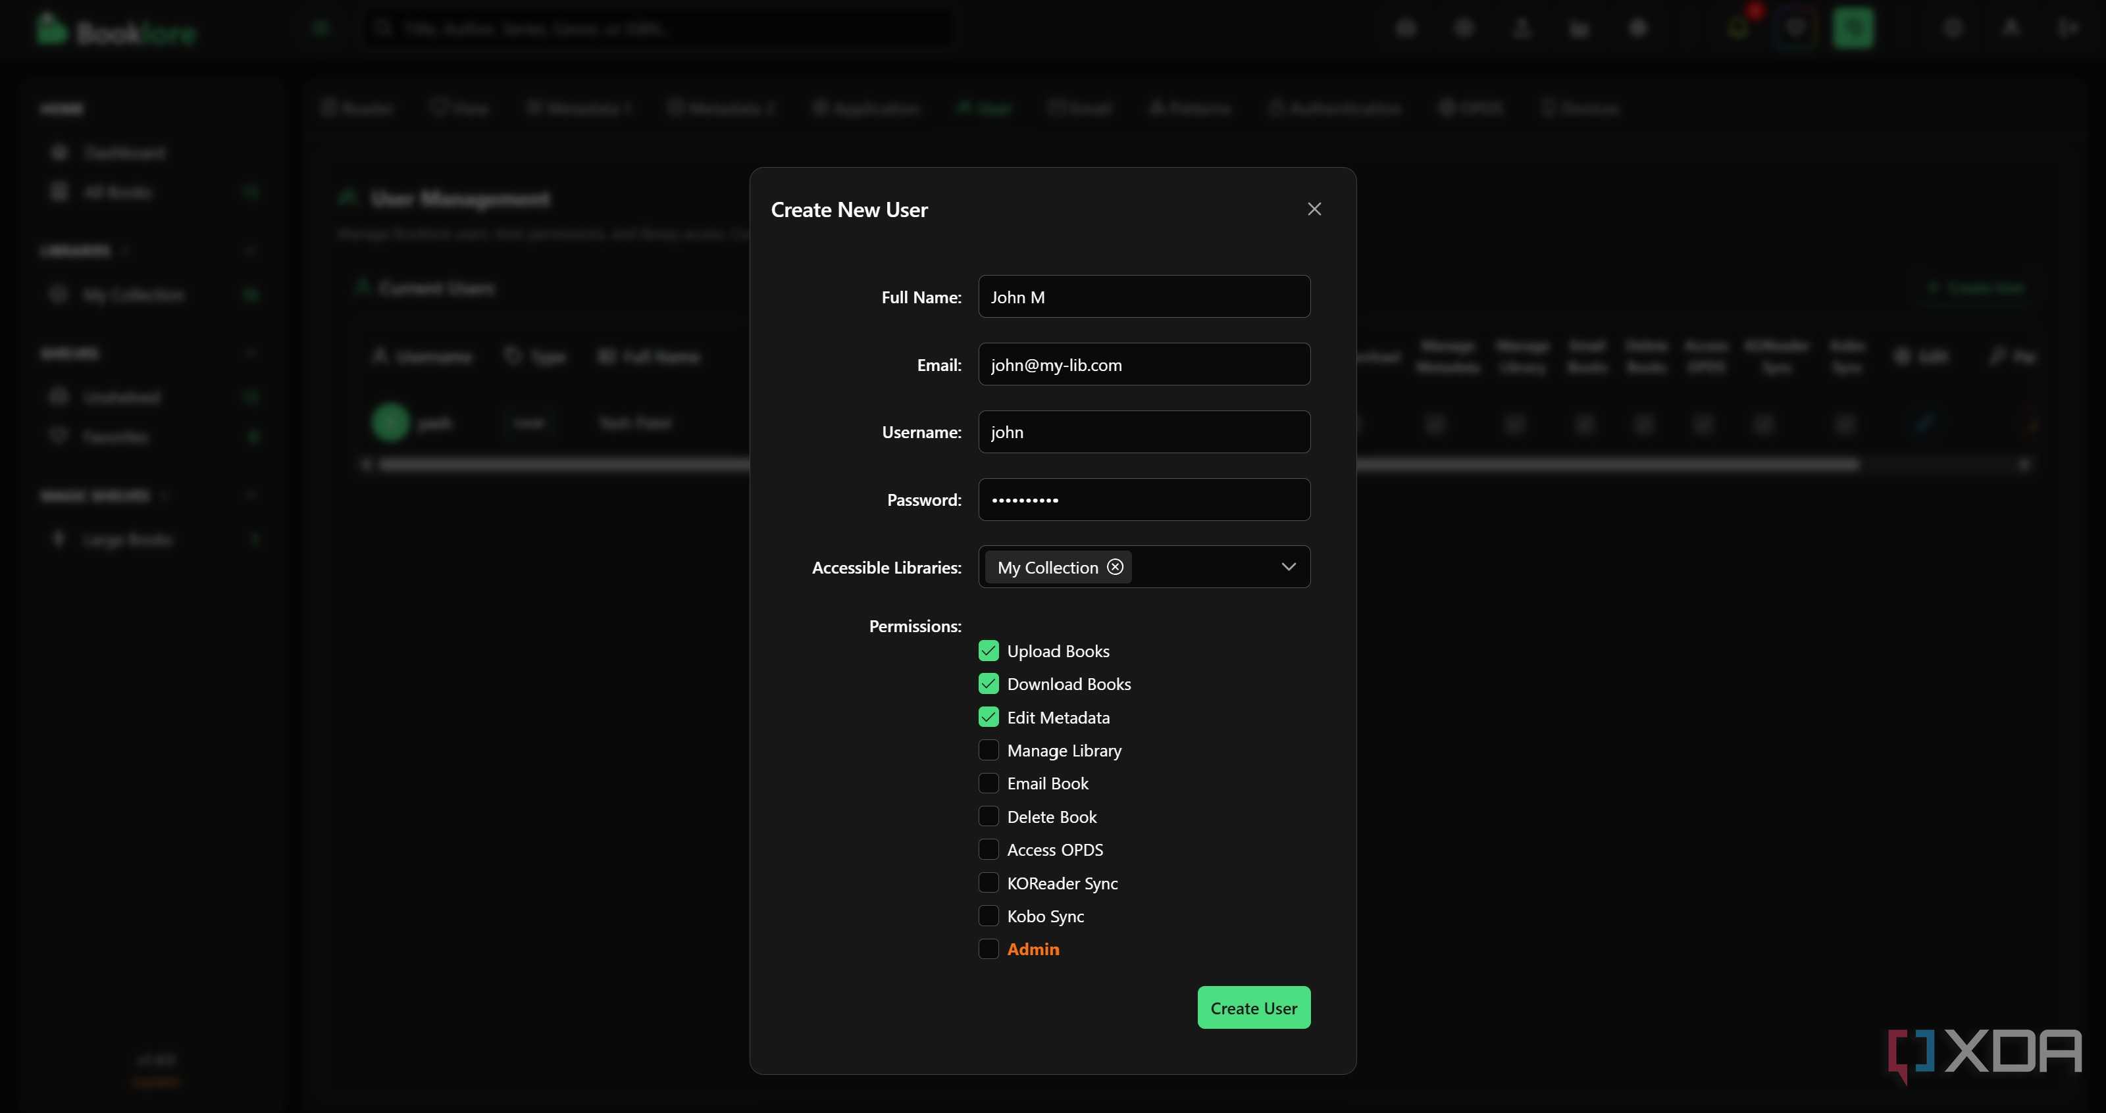Submit with the Create User button

tap(1253, 1008)
